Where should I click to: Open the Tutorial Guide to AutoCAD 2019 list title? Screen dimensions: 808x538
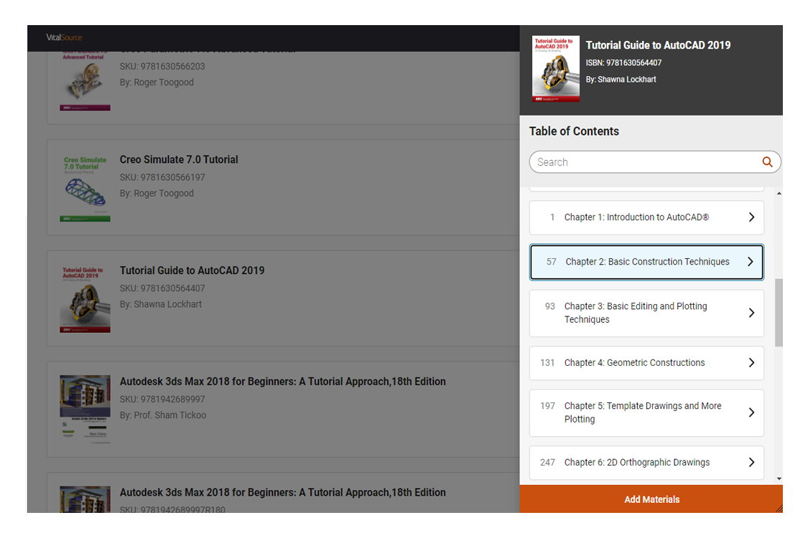point(192,270)
